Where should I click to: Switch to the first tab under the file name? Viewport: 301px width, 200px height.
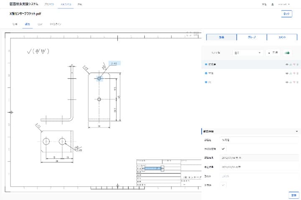click(15, 24)
